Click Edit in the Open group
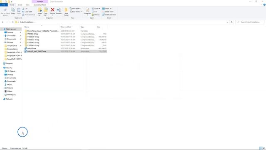266x150 pixels. [95, 12]
